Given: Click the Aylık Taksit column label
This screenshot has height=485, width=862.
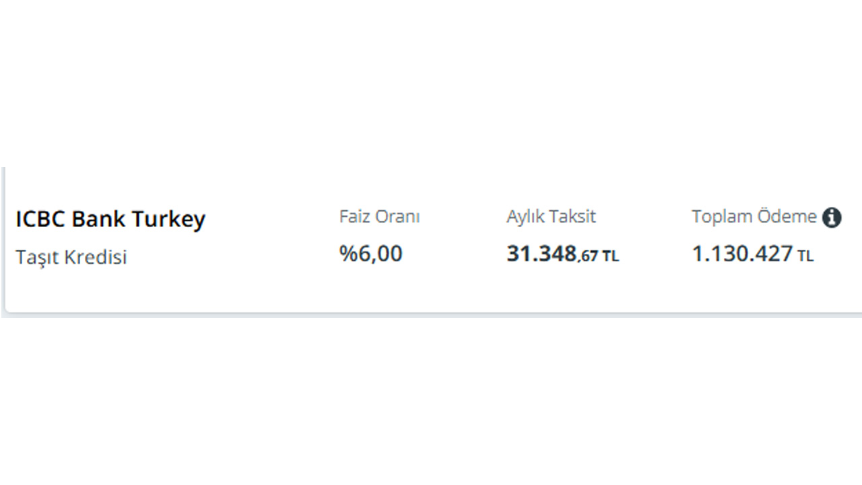Looking at the screenshot, I should point(551,217).
